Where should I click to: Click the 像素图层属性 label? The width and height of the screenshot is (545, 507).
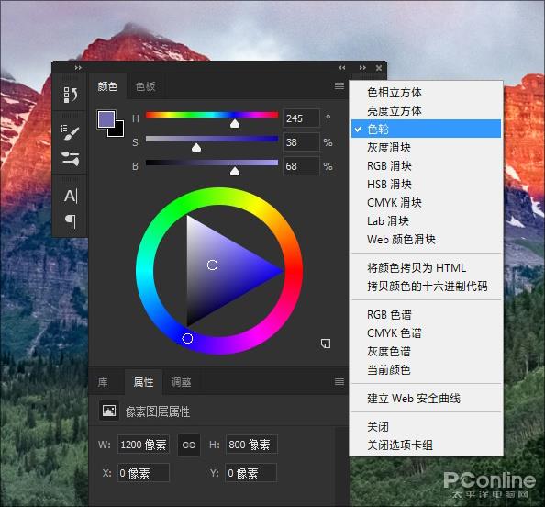[158, 411]
